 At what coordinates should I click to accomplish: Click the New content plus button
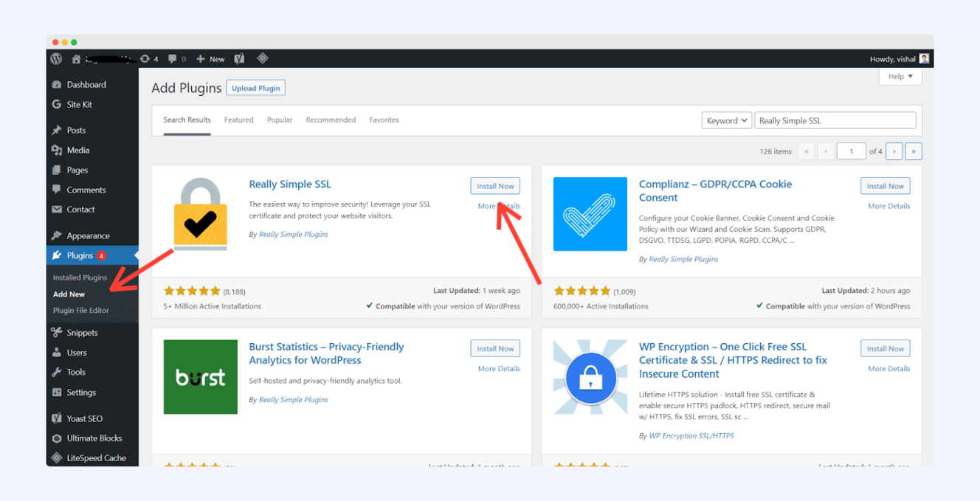[x=210, y=59]
